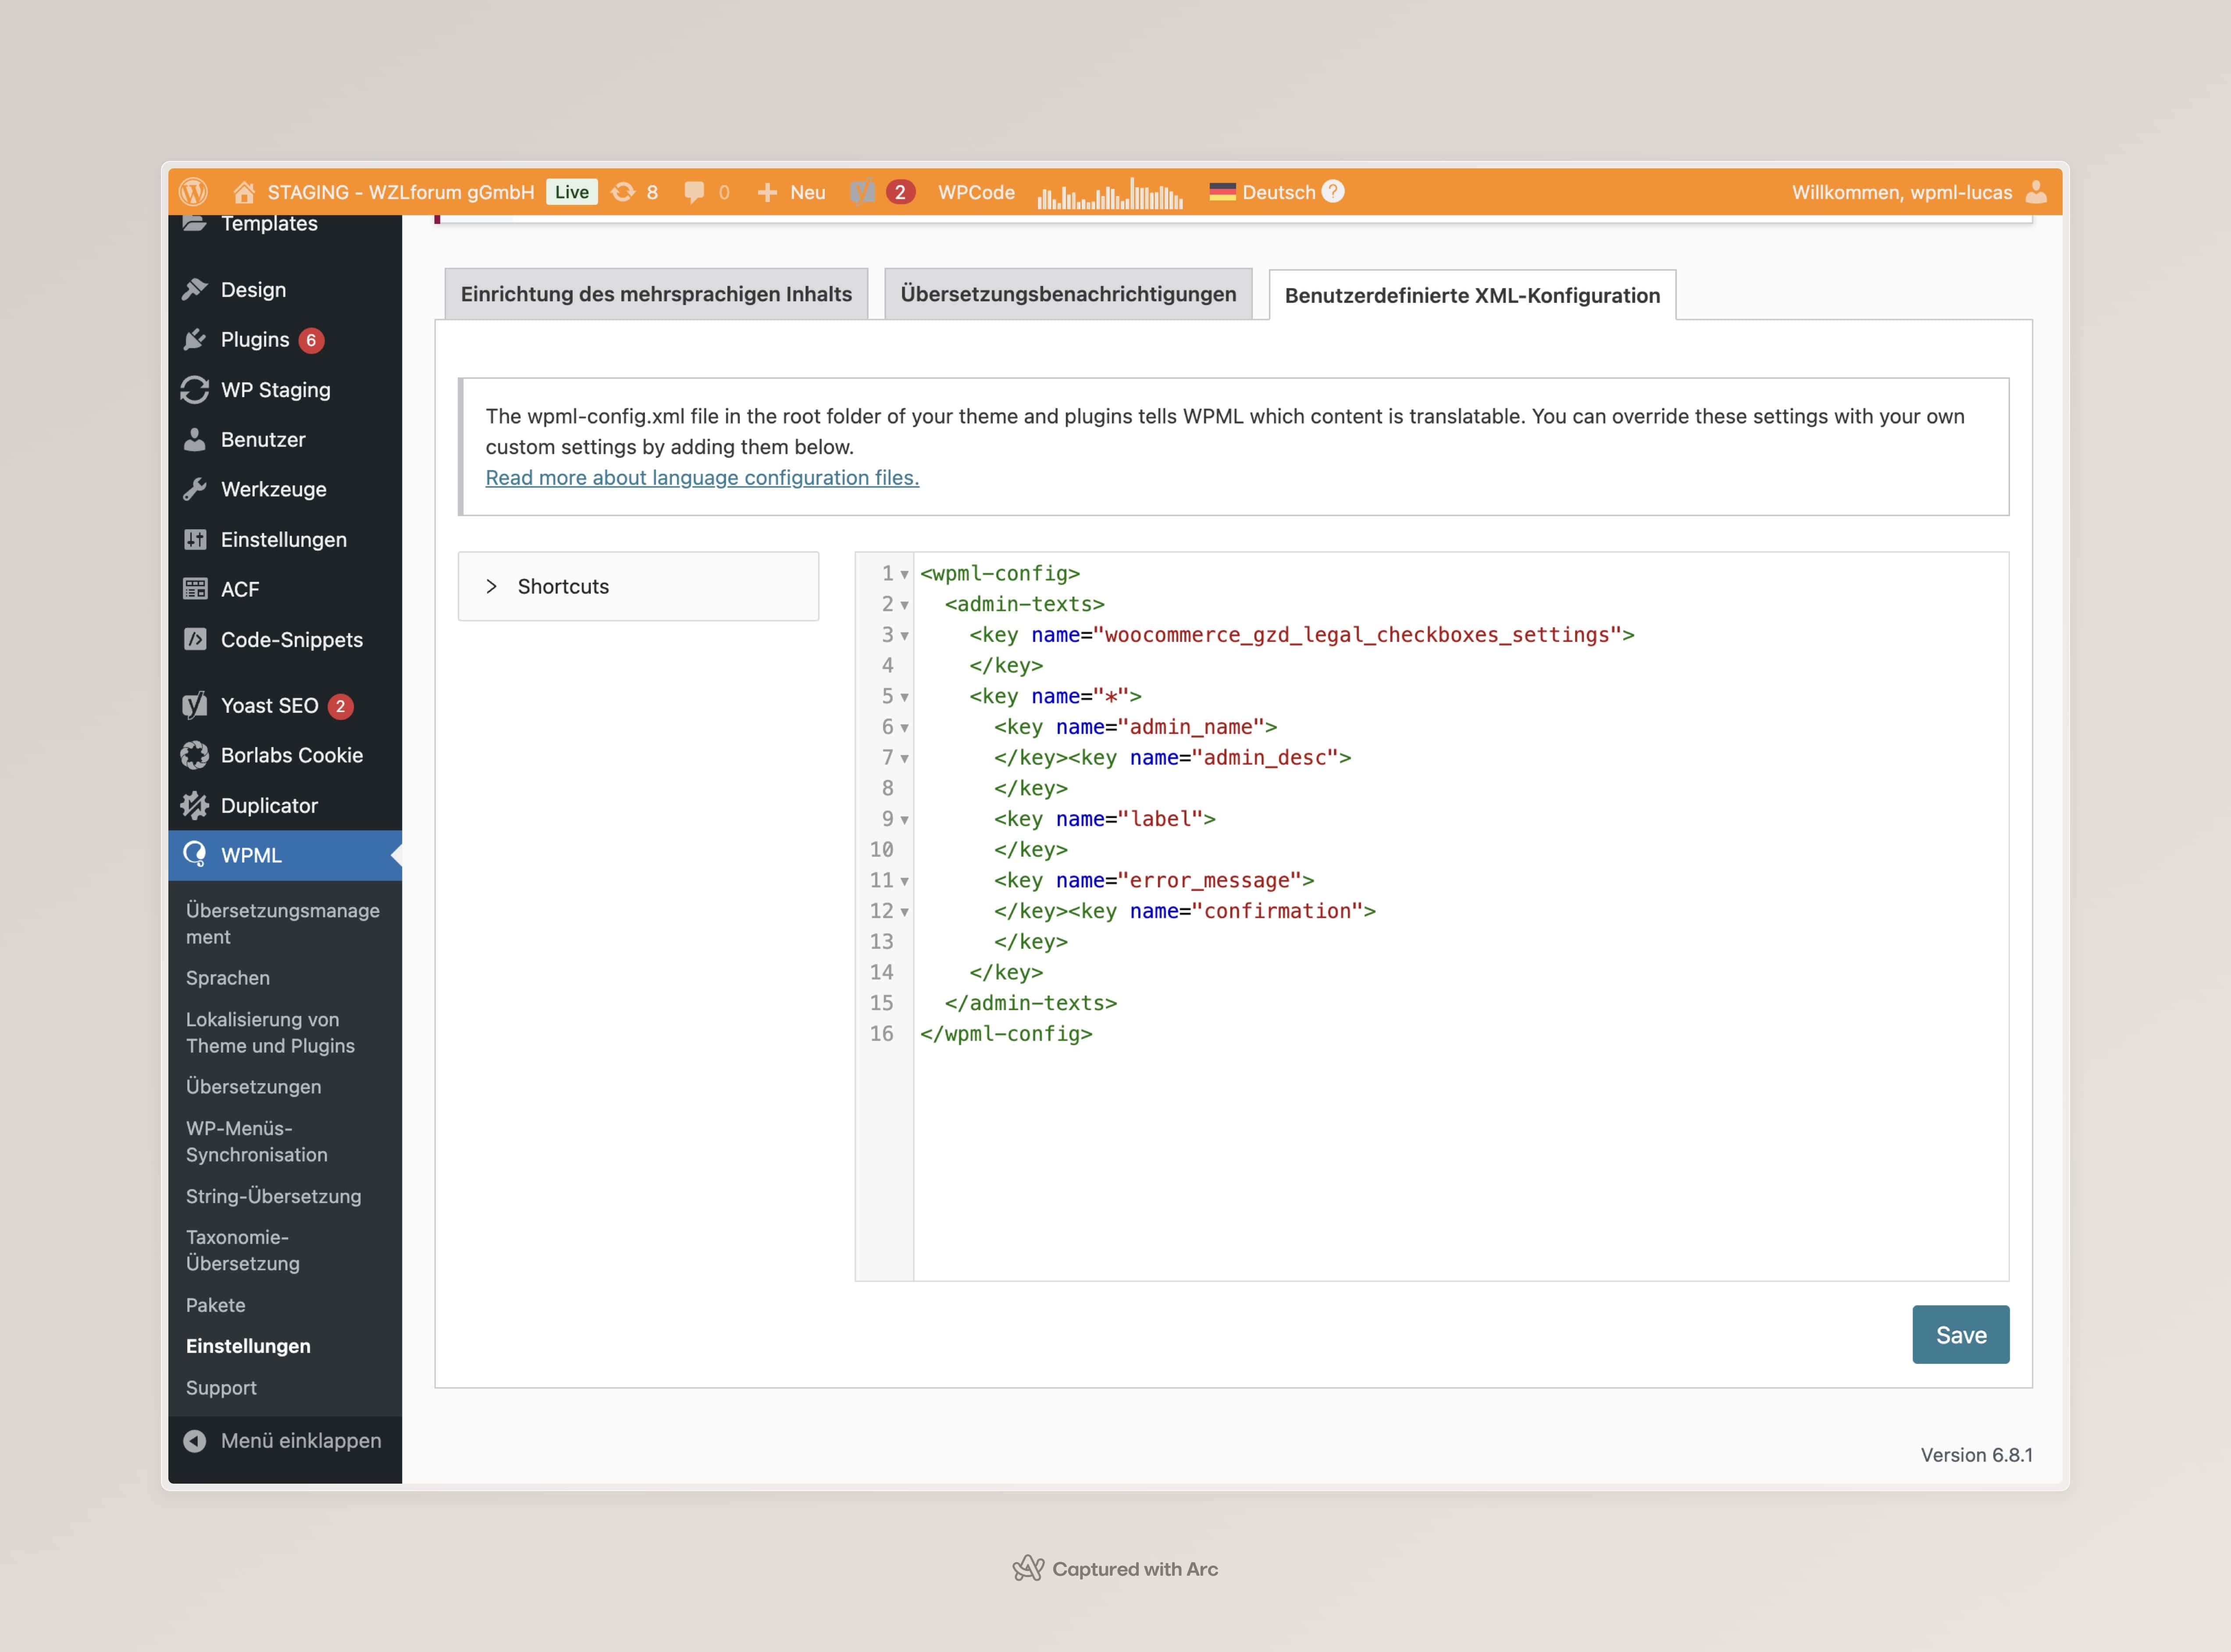
Task: Open Übersetzungsmanagement submenu item
Action: click(x=283, y=924)
